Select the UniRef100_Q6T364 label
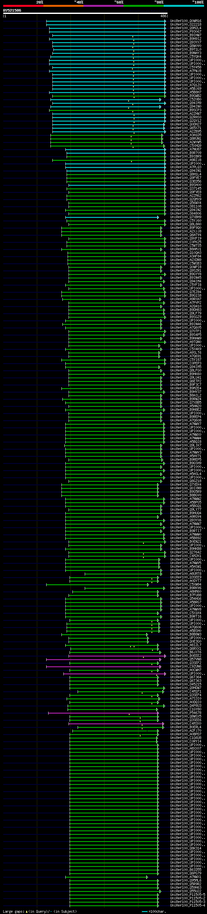The image size is (207, 914). pyautogui.click(x=186, y=677)
